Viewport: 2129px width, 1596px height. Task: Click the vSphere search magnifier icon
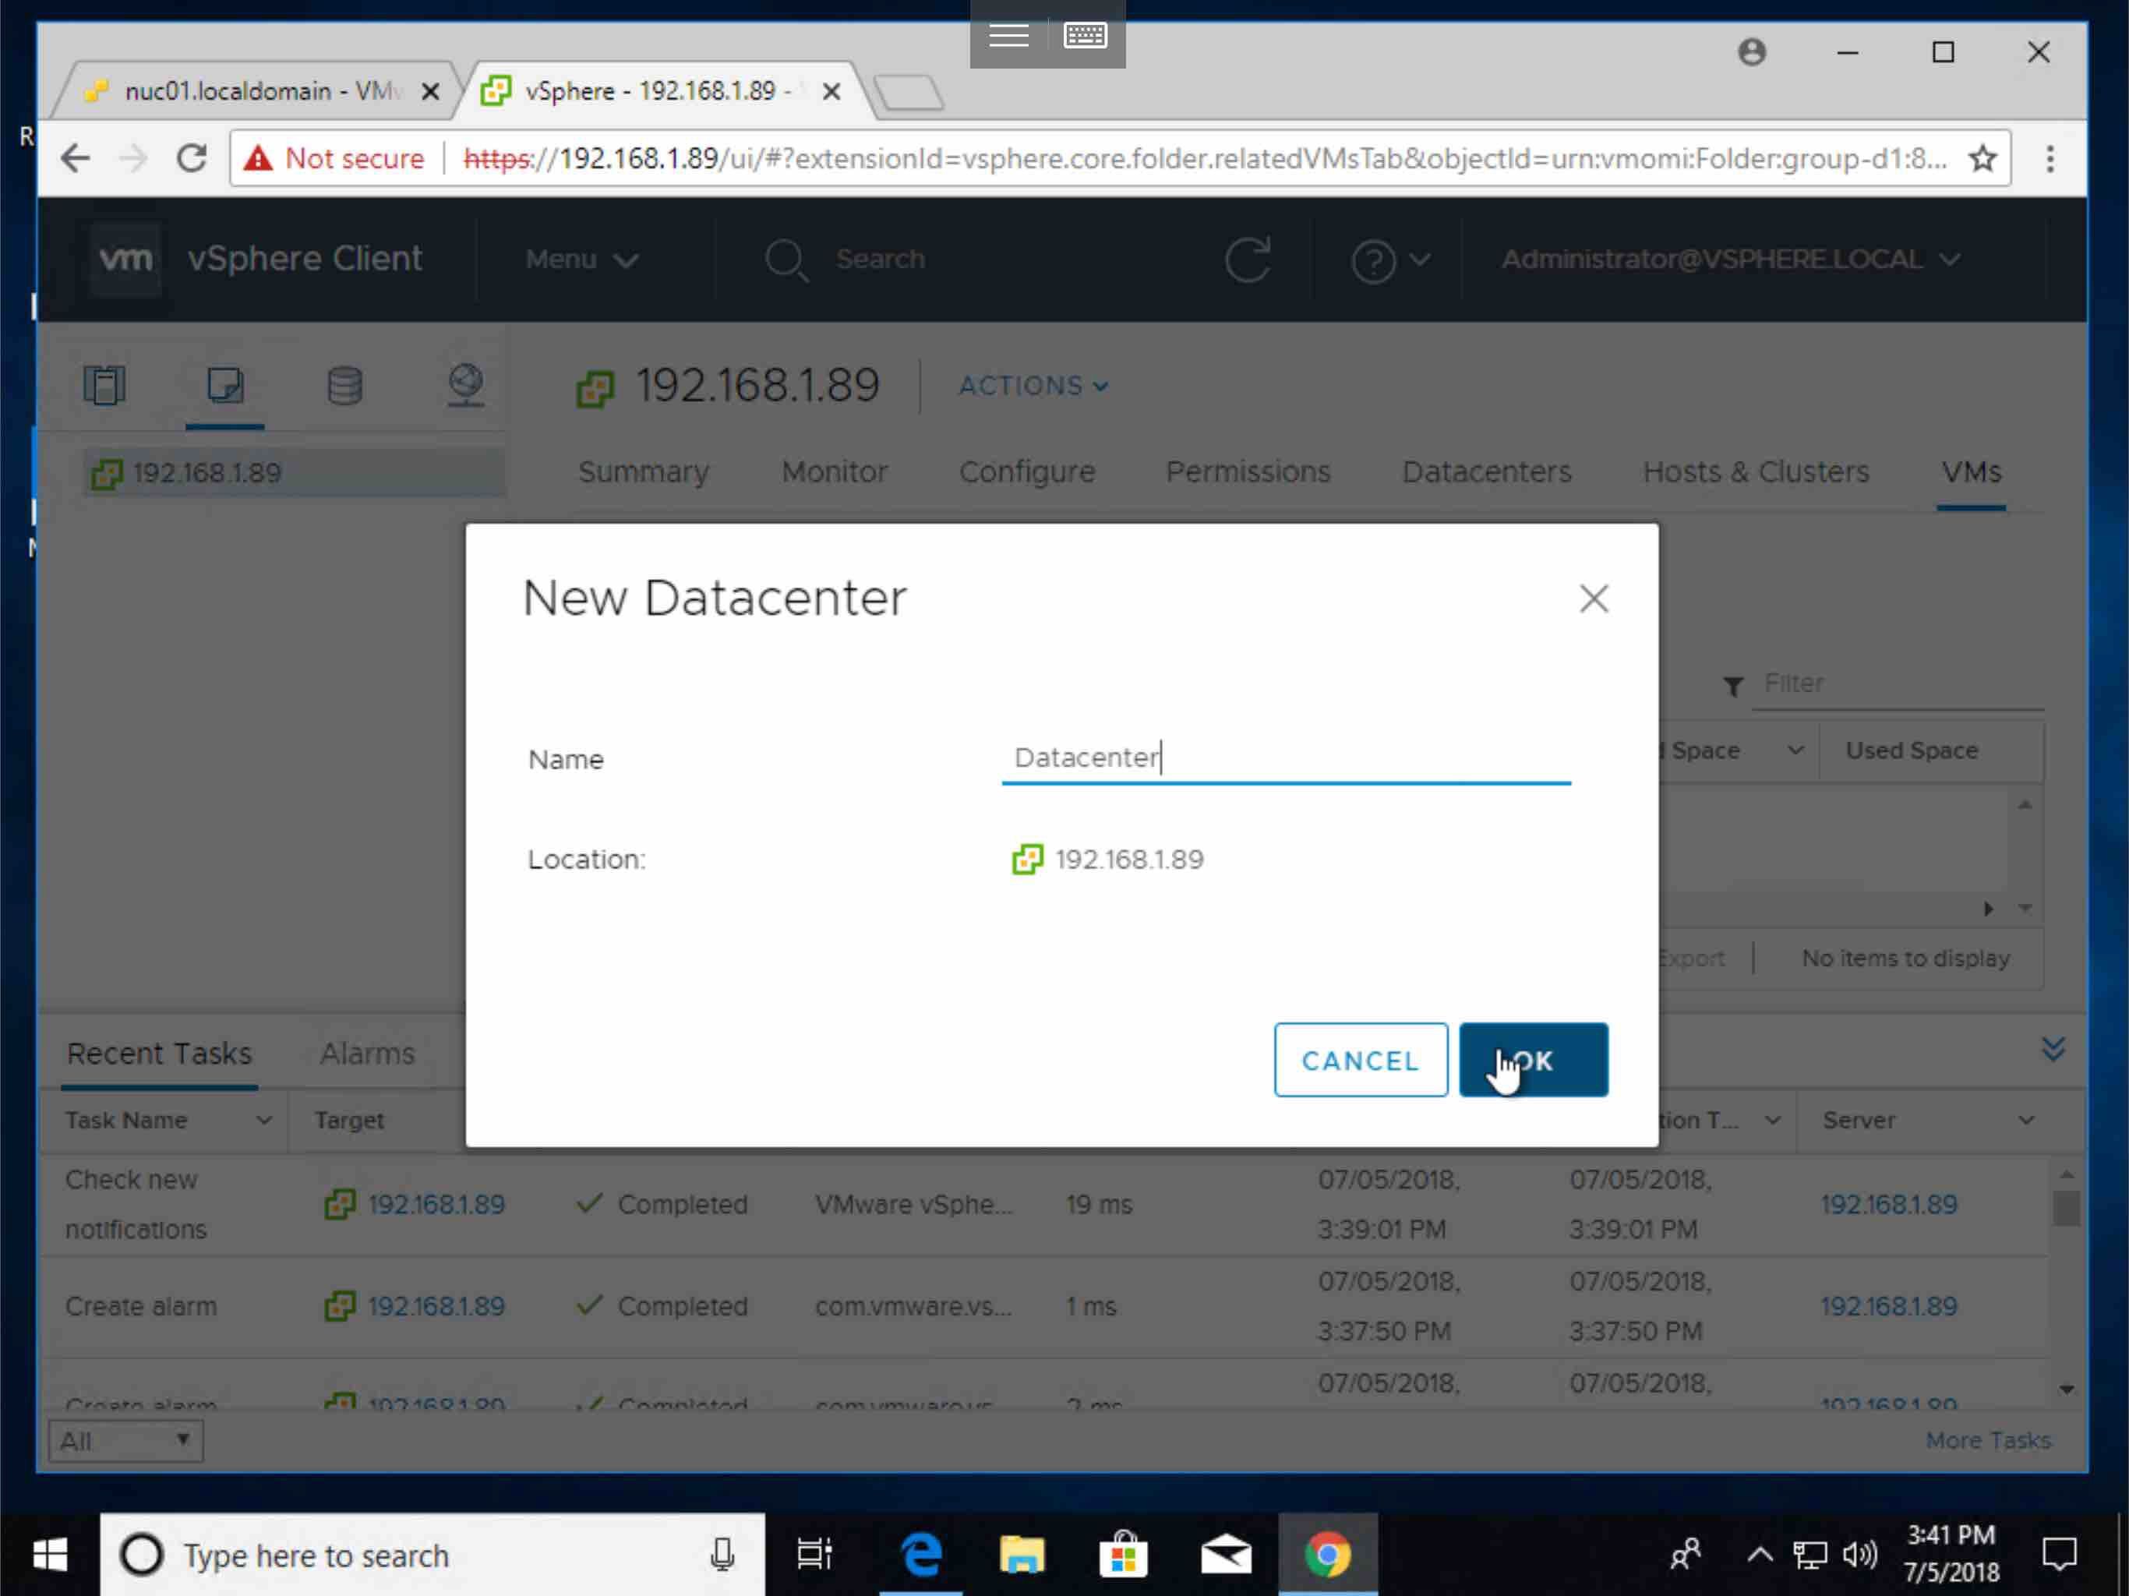point(786,260)
